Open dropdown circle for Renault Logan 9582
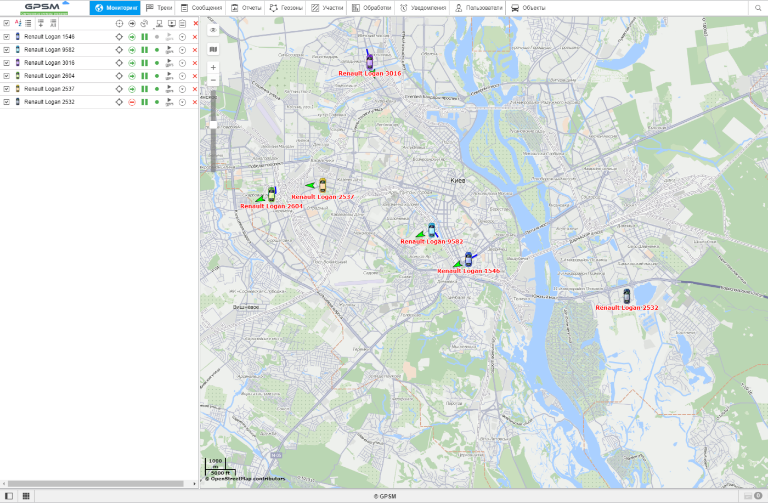 (182, 50)
